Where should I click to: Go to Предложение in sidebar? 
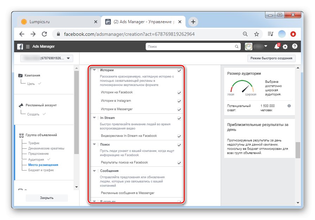(38, 154)
